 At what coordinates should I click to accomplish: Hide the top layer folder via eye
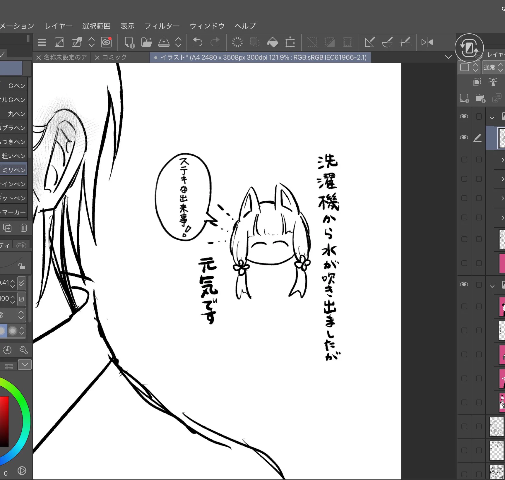[464, 116]
